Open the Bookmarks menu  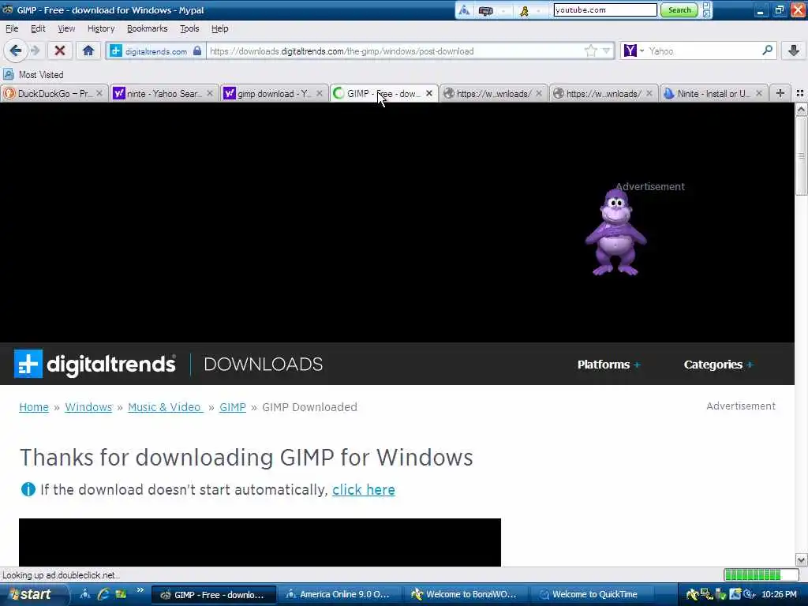tap(148, 29)
